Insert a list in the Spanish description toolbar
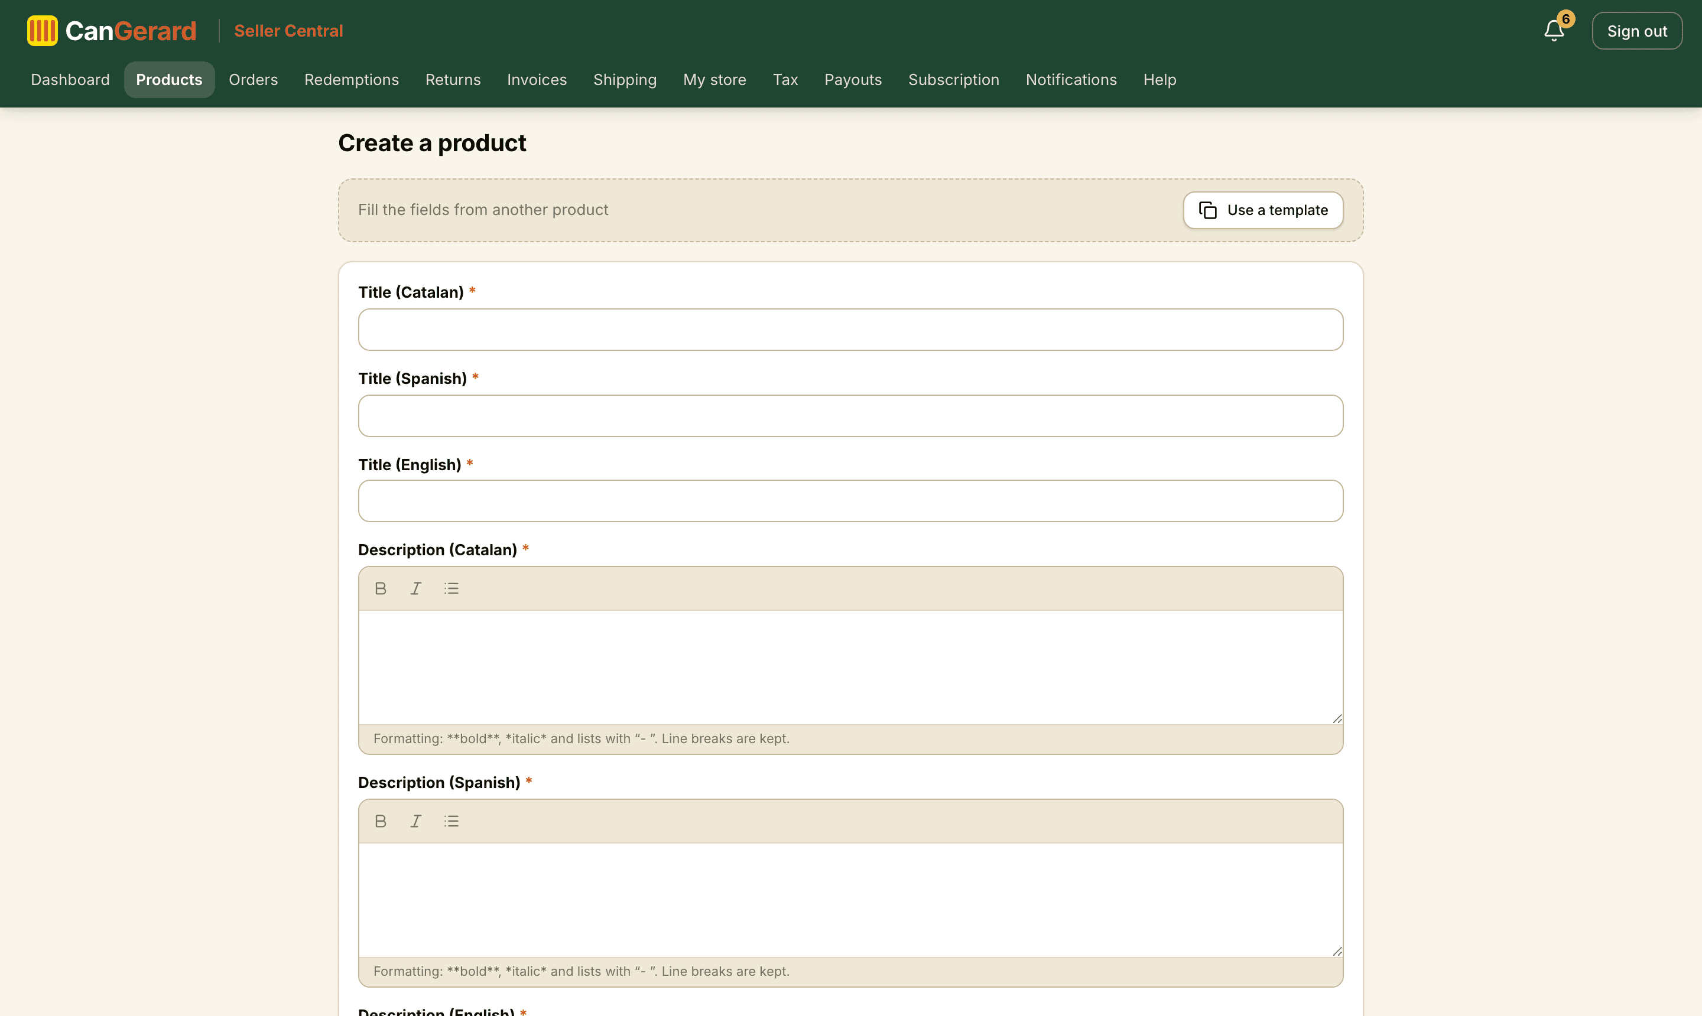Viewport: 1702px width, 1016px height. [x=452, y=821]
